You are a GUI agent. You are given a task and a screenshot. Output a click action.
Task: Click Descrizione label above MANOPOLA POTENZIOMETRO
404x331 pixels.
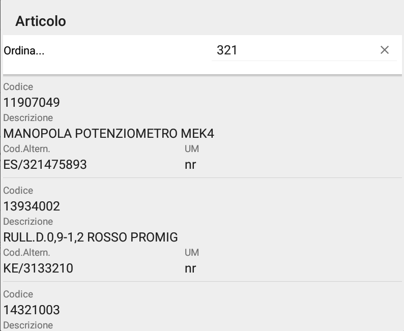tap(28, 118)
